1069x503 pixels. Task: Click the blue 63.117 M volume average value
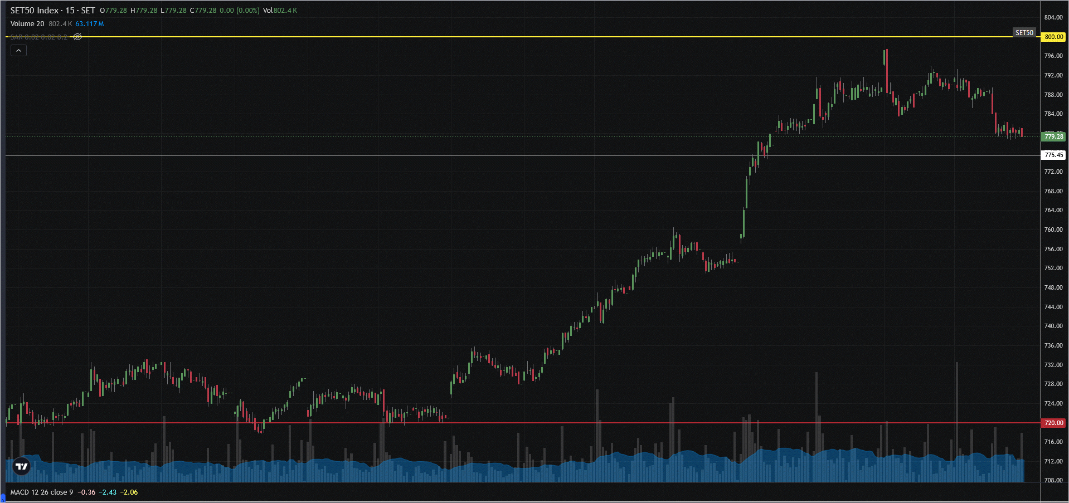(90, 24)
